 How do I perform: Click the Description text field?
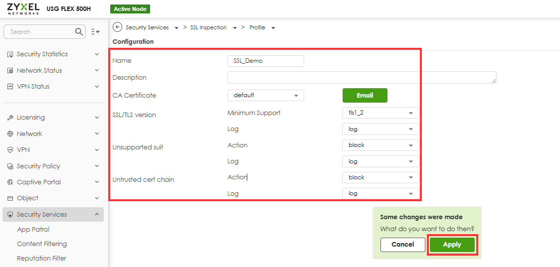click(362, 78)
